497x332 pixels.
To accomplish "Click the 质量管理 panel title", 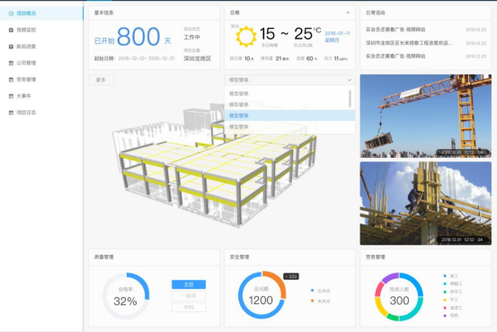I will tap(104, 257).
